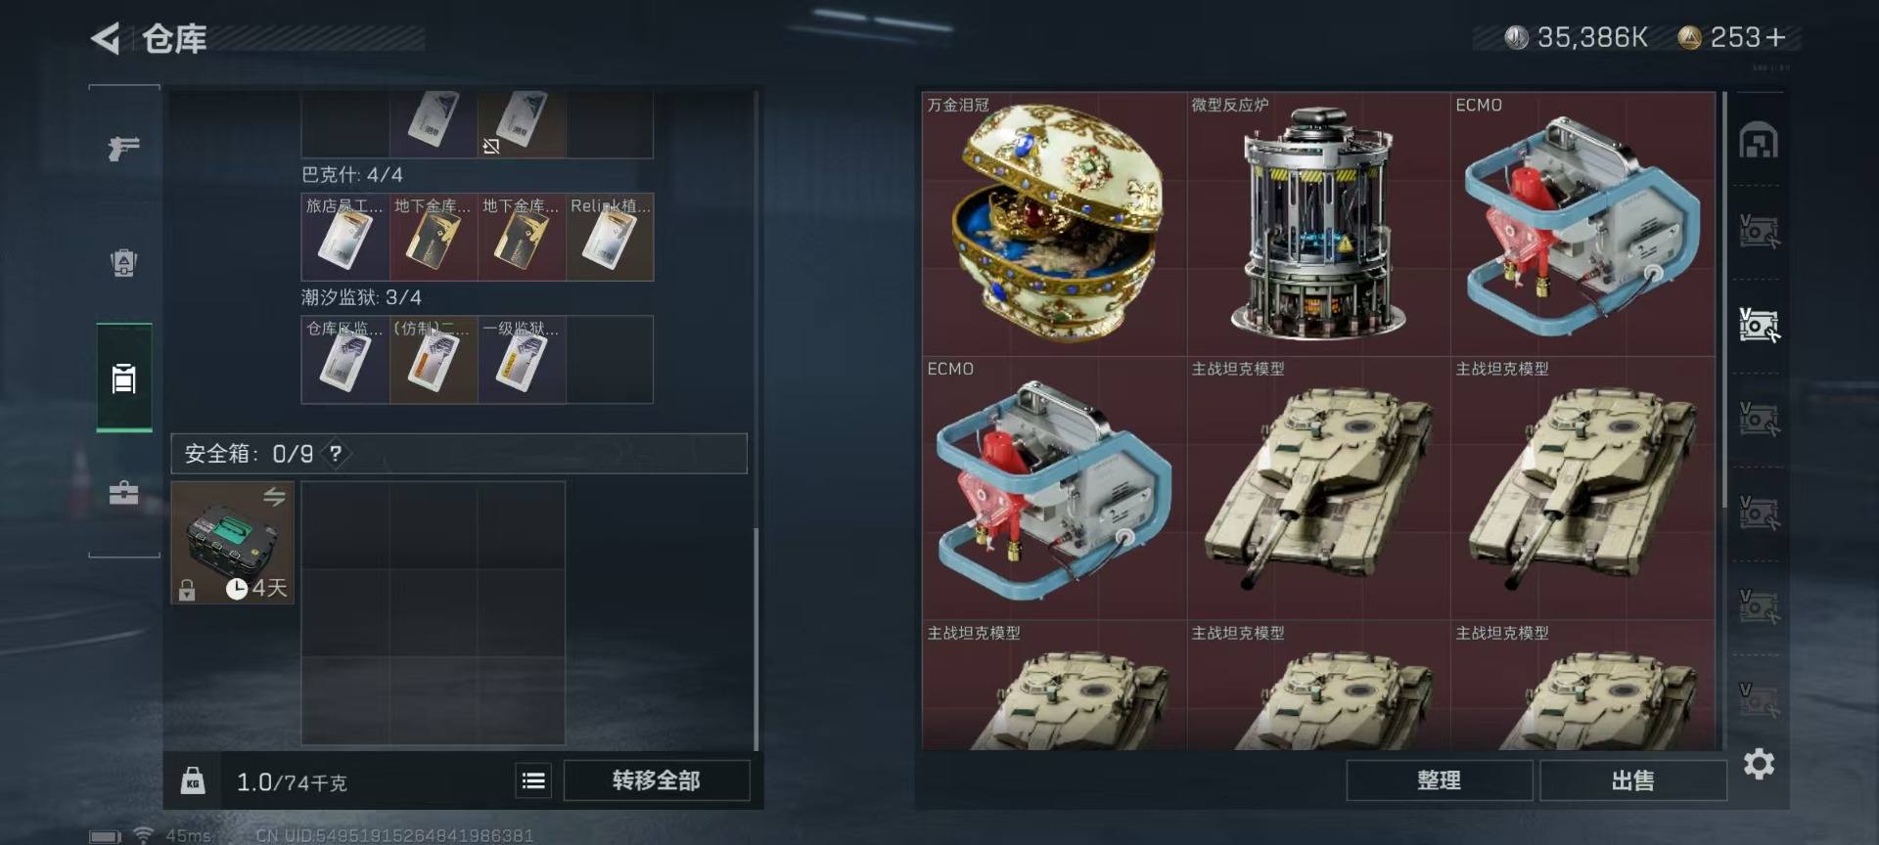The height and width of the screenshot is (845, 1879).
Task: Select the highlighted expansion stash tab on right
Action: [x=1759, y=325]
